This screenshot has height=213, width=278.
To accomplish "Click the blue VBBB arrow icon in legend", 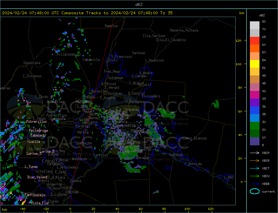I will click(x=255, y=184).
